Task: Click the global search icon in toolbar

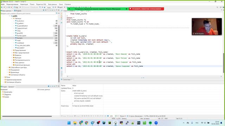Action: coord(217,7)
